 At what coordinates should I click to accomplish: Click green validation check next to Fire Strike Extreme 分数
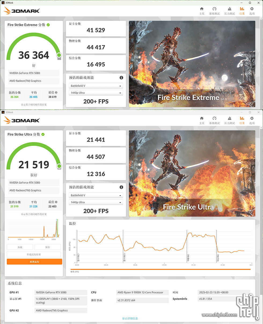pos(48,25)
